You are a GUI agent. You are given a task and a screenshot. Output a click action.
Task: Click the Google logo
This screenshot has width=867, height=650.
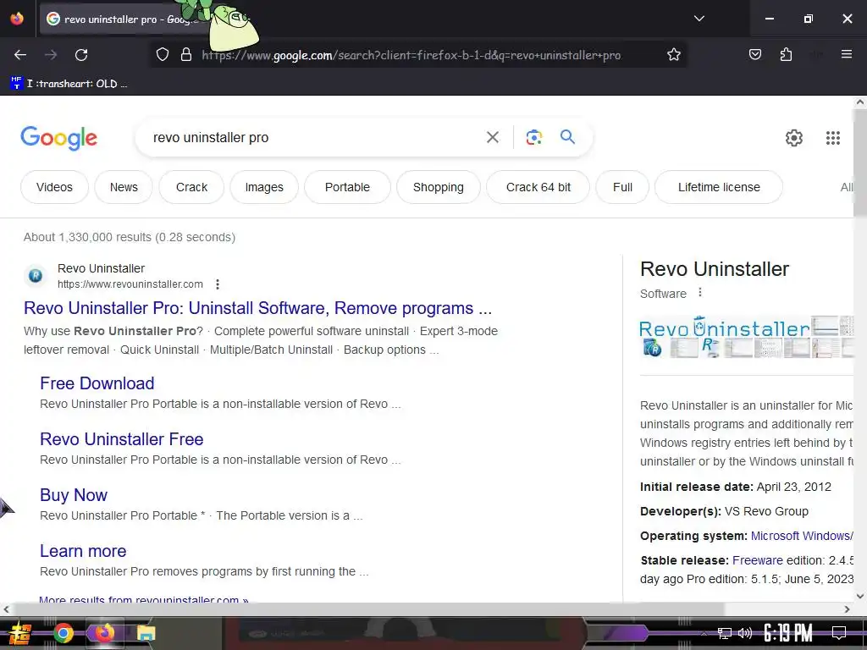pos(58,138)
